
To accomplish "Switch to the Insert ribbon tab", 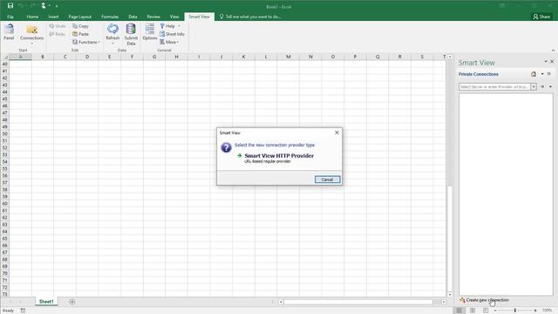I will point(53,17).
